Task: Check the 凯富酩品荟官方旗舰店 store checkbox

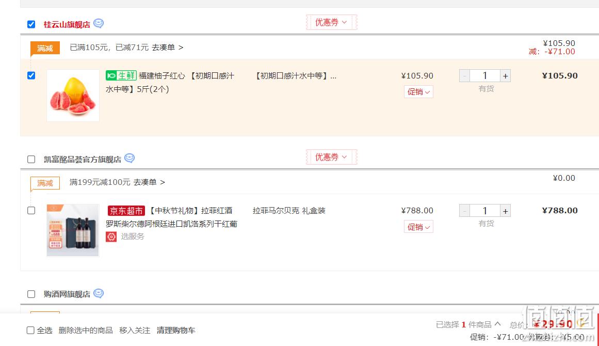Action: coord(31,159)
